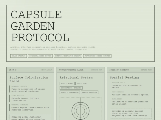Image resolution: width=161 pixels, height=120 pixels.
Task: Click the INTERIOR SECTION header label
Action: click(119, 70)
